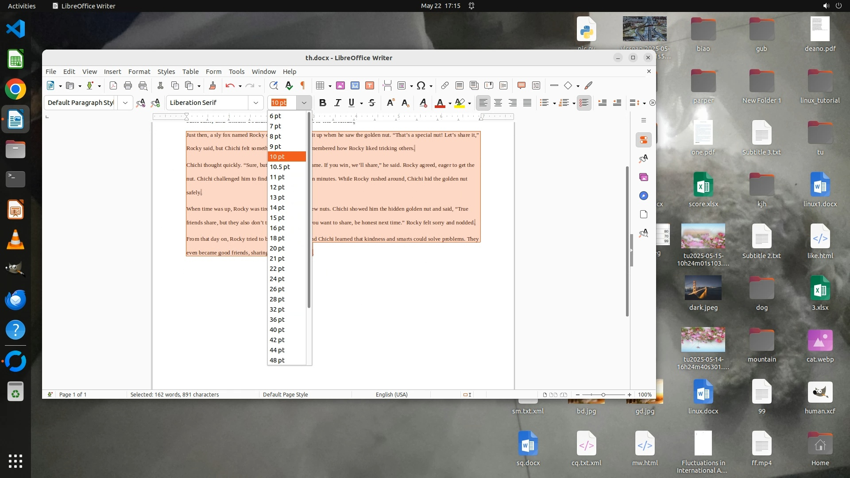Image resolution: width=850 pixels, height=478 pixels.
Task: Open the sidebar Gallery panel icon
Action: coord(644,177)
